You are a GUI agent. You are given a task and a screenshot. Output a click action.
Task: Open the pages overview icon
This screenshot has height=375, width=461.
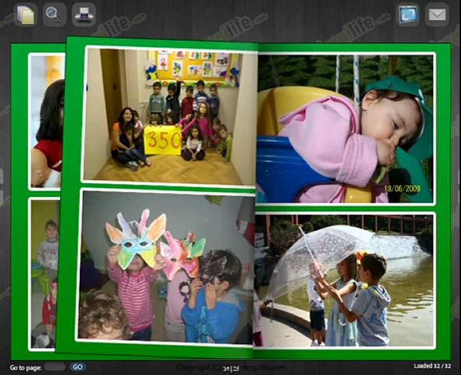click(26, 15)
